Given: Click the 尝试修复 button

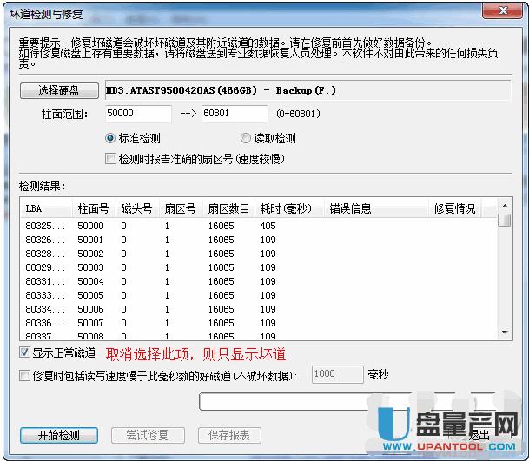Looking at the screenshot, I should coord(147,434).
